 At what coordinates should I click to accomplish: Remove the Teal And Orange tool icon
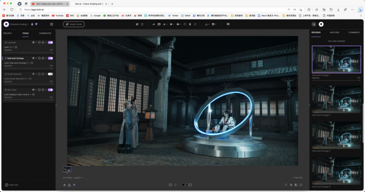click(43, 58)
